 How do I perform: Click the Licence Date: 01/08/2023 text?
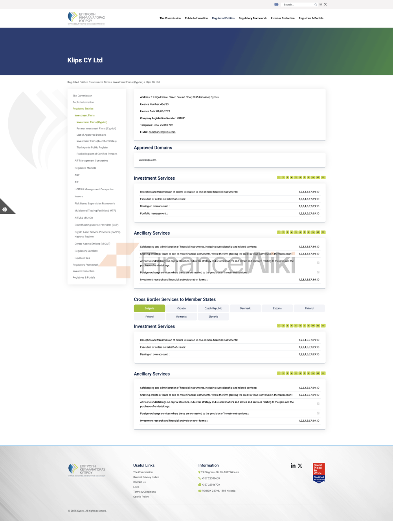tap(155, 111)
